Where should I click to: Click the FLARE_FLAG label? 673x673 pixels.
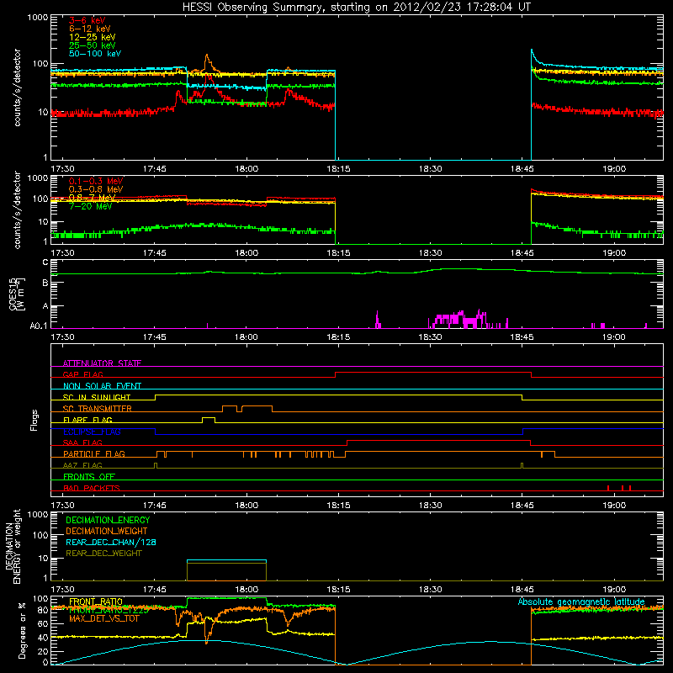coord(87,420)
